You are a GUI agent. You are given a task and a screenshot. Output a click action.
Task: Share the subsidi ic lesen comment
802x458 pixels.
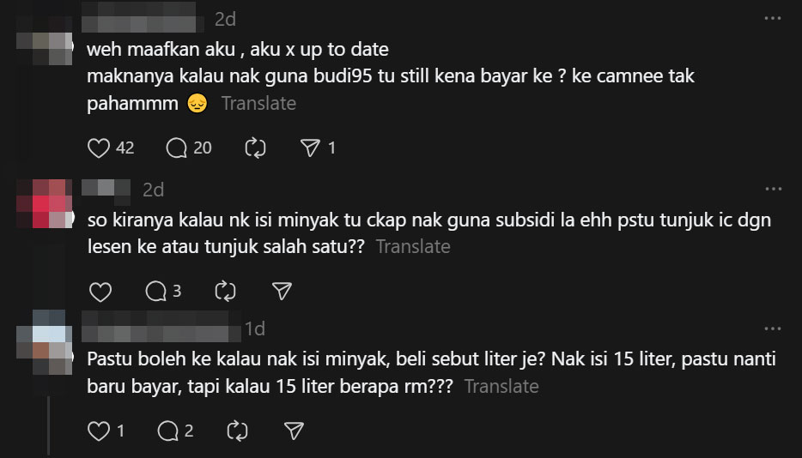(x=281, y=292)
